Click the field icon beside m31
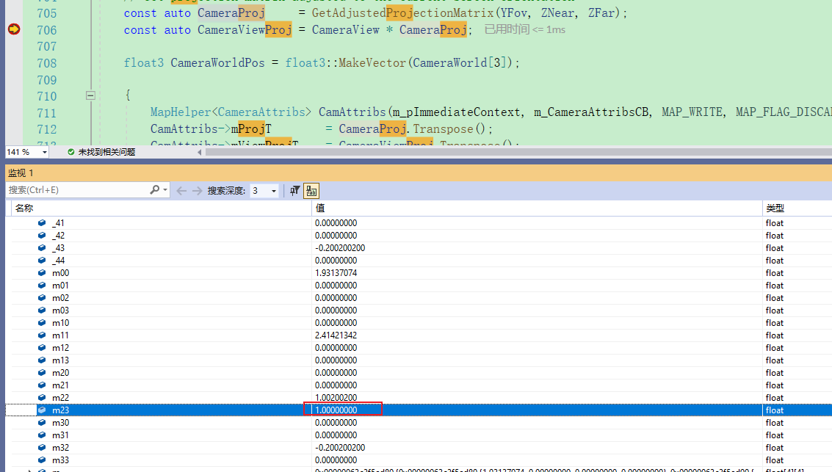 [42, 435]
